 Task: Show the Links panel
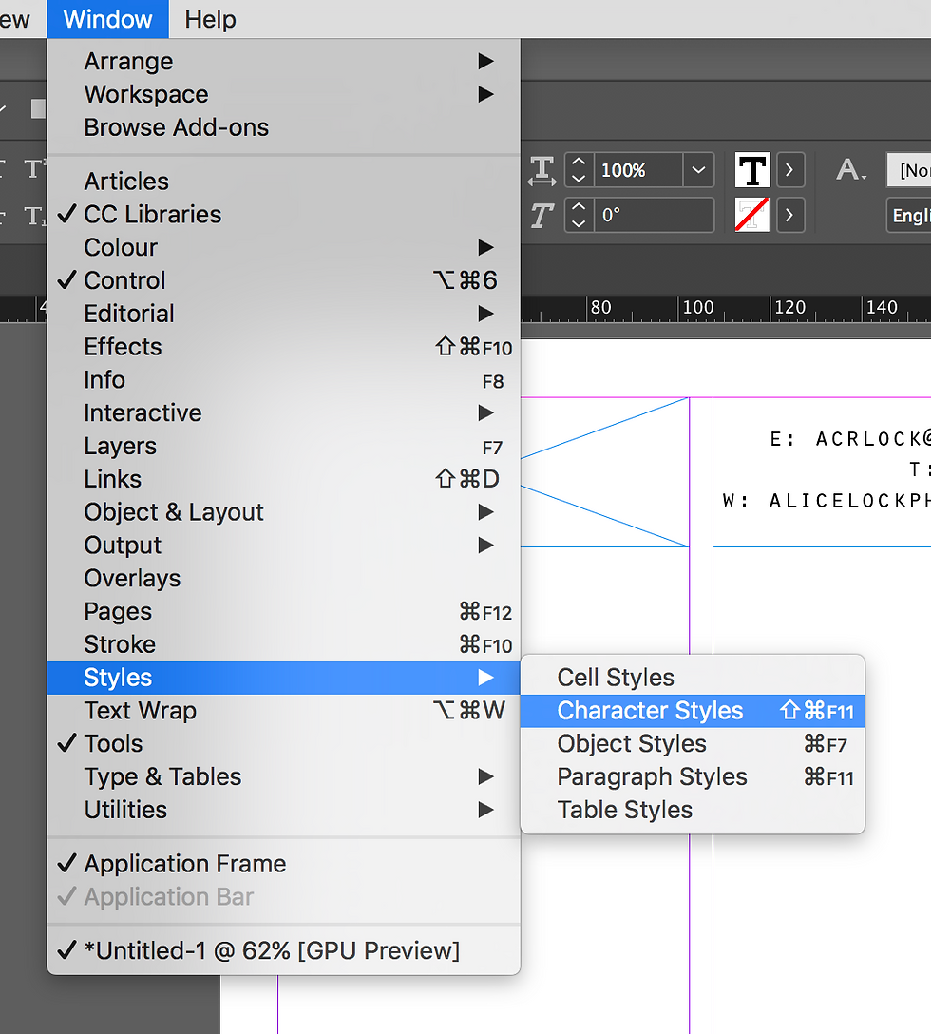[x=283, y=479]
